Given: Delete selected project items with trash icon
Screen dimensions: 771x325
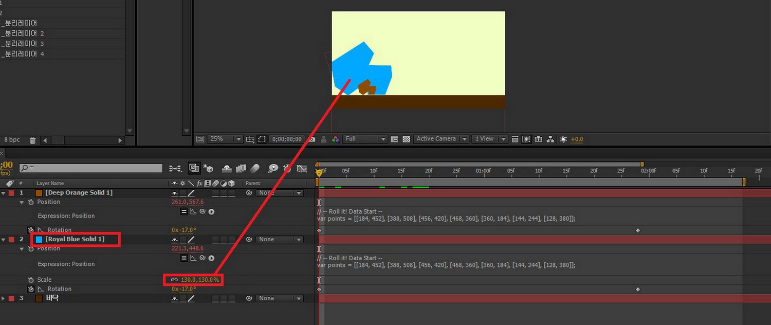Looking at the screenshot, I should click(x=33, y=140).
